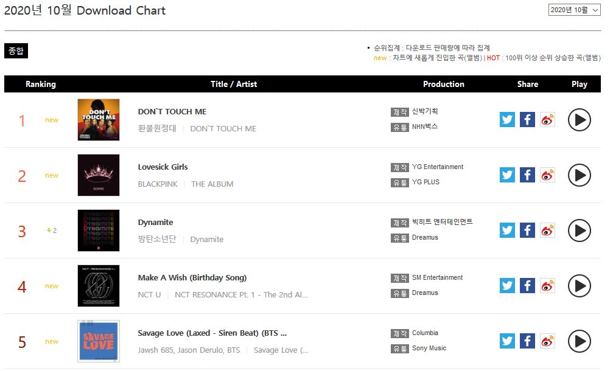The width and height of the screenshot is (613, 371).
Task: Click the Savage Love album cover
Action: (99, 341)
